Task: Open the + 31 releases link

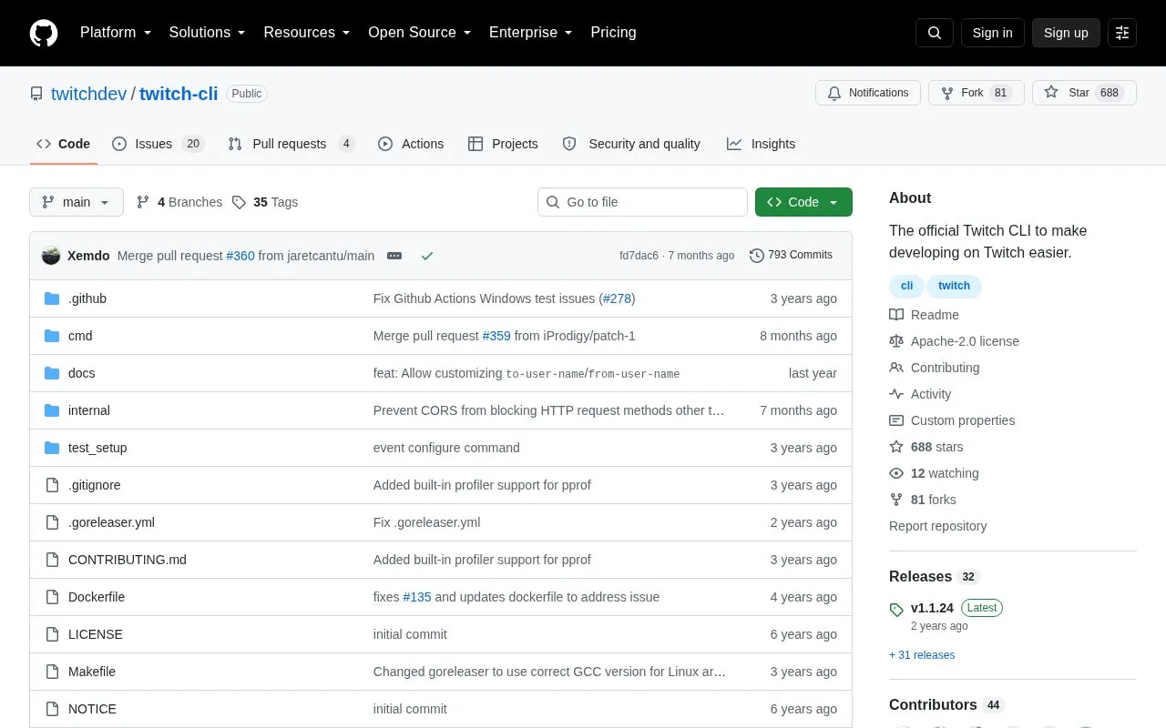Action: point(922,655)
